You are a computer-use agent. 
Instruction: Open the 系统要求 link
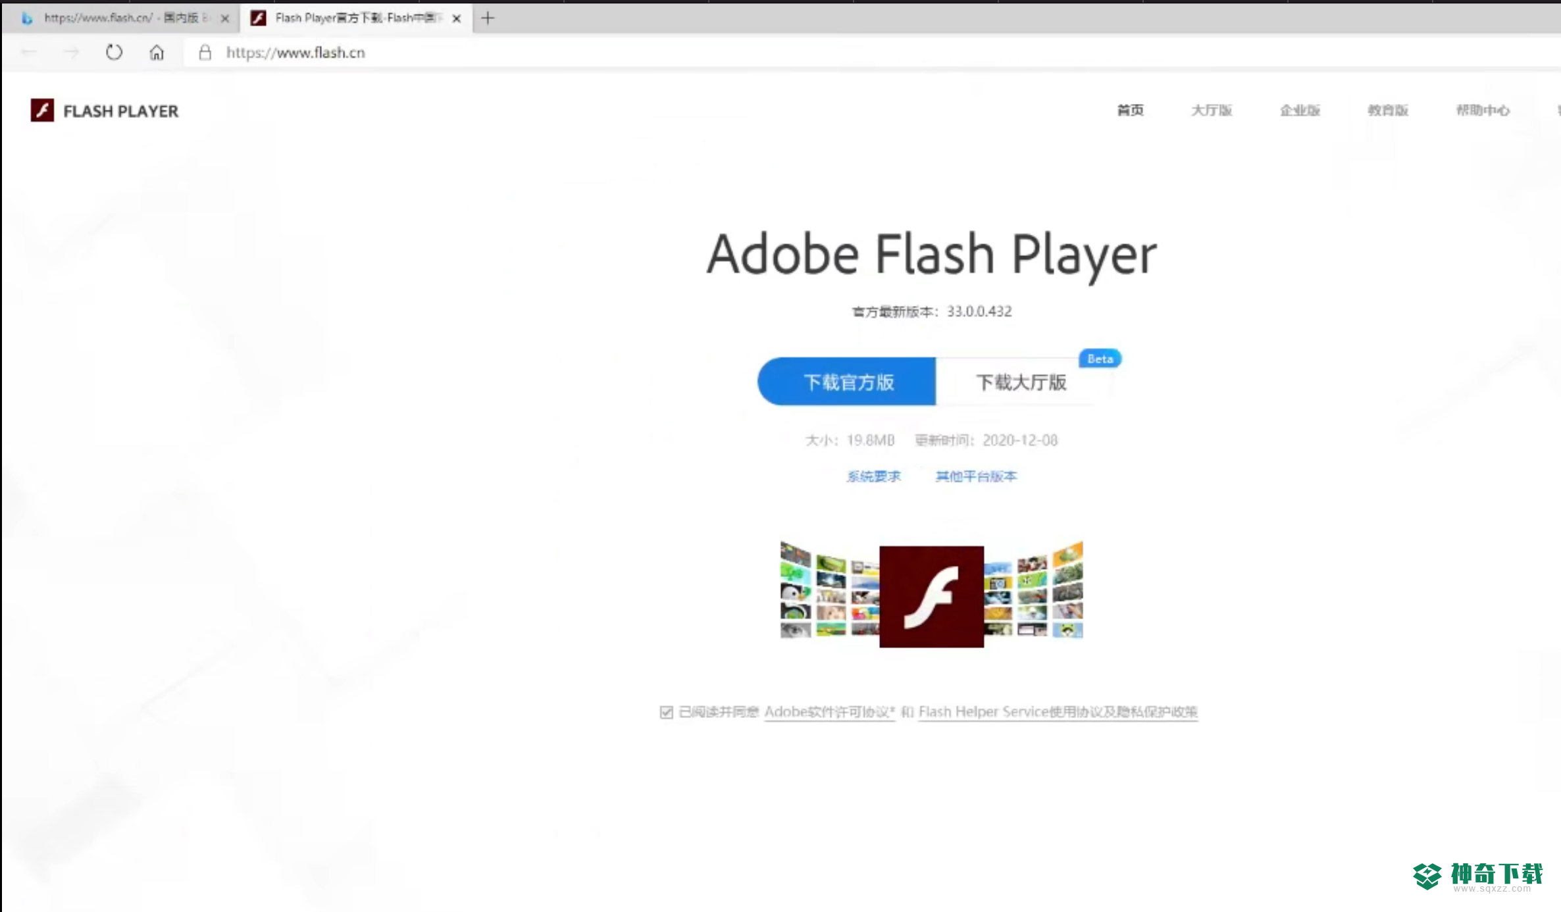click(x=873, y=476)
